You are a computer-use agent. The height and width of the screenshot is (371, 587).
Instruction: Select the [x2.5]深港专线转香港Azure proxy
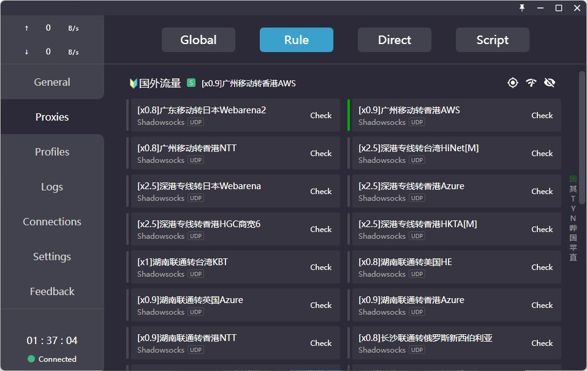point(455,191)
